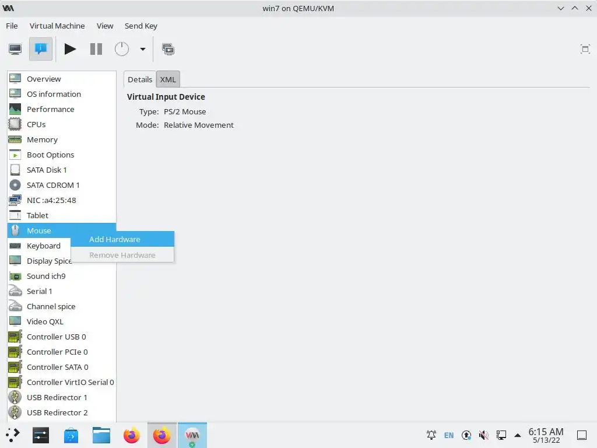Open the shutdown options dropdown arrow
Image resolution: width=597 pixels, height=448 pixels.
tap(143, 49)
